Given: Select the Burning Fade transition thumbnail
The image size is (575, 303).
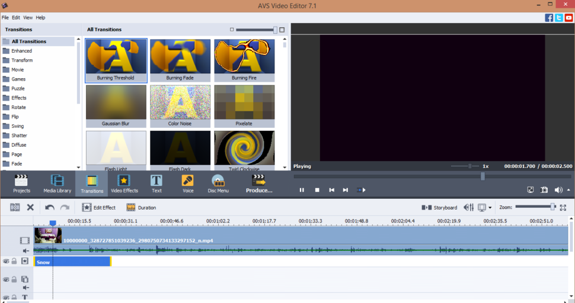Looking at the screenshot, I should click(180, 60).
